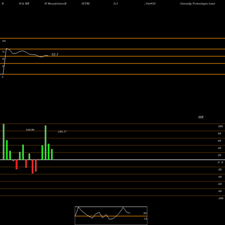The width and height of the screenshot is (225, 225).
Task: Click the SI MunafaSutraR header text
Action: pos(55,4)
